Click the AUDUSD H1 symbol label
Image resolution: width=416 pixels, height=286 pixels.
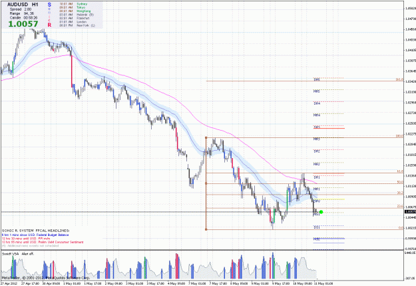point(23,5)
